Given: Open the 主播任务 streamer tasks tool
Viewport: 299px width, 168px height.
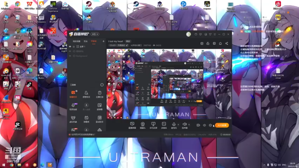Looking at the screenshot, I should coord(99,94).
